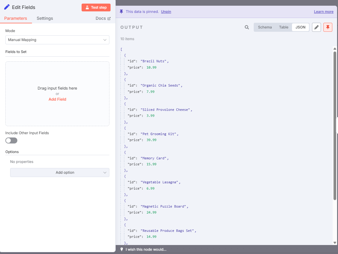Select JSON output view
This screenshot has height=254, width=338.
[300, 27]
